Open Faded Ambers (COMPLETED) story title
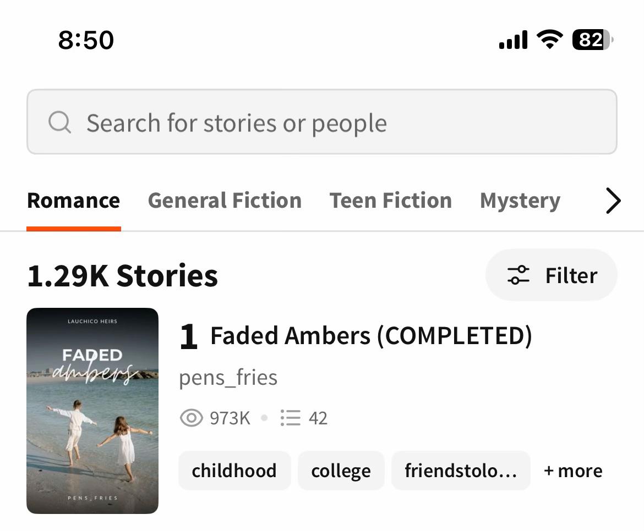This screenshot has height=531, width=644. pyautogui.click(x=372, y=336)
